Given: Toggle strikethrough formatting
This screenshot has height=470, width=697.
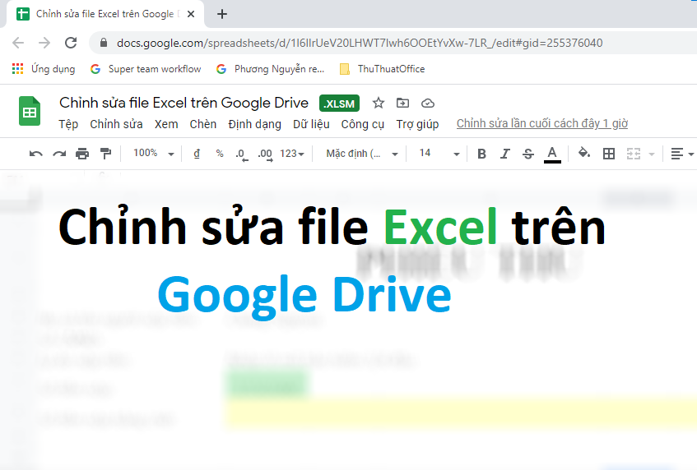Looking at the screenshot, I should [x=528, y=154].
